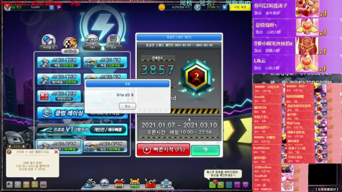The width and height of the screenshot is (342, 192).
Task: Open the blue club building icon
Action: tap(166, 183)
